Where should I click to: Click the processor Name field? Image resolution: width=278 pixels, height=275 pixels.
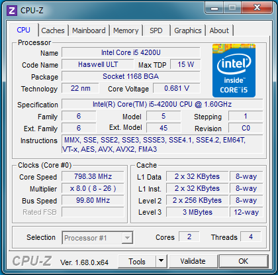click(x=131, y=53)
